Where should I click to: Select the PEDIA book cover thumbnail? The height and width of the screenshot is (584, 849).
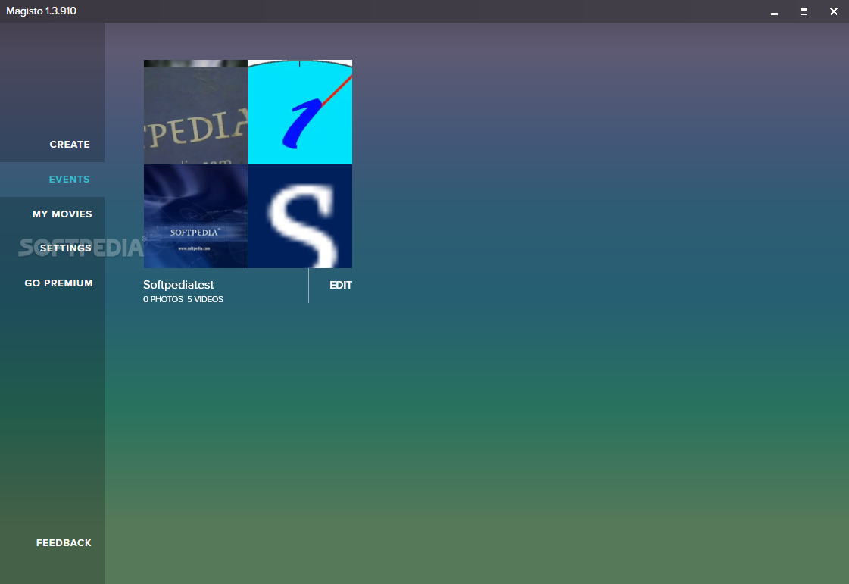tap(195, 111)
